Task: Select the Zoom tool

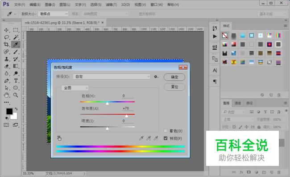Action: pyautogui.click(x=16, y=95)
